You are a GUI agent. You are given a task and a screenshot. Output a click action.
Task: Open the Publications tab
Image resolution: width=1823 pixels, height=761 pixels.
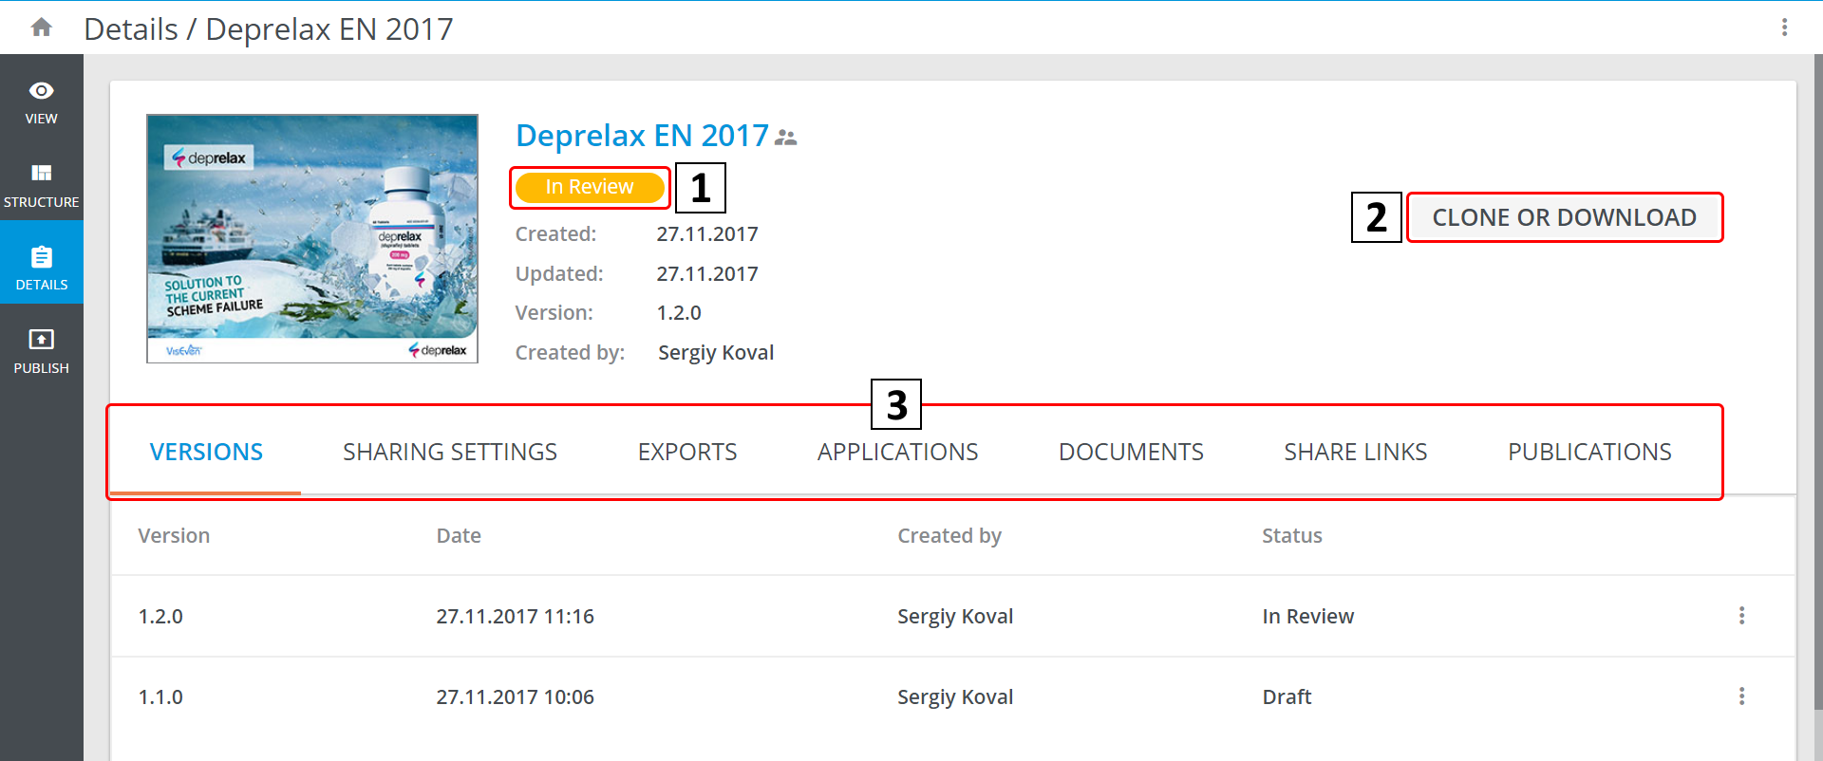pyautogui.click(x=1588, y=453)
